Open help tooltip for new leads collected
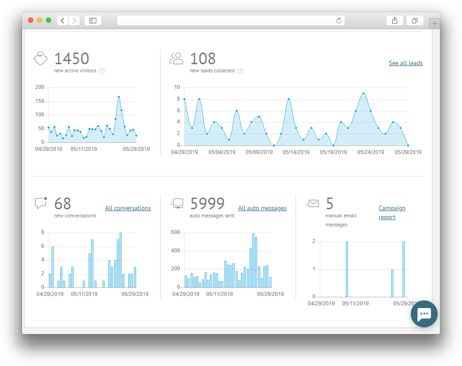The width and height of the screenshot is (462, 366). [240, 71]
